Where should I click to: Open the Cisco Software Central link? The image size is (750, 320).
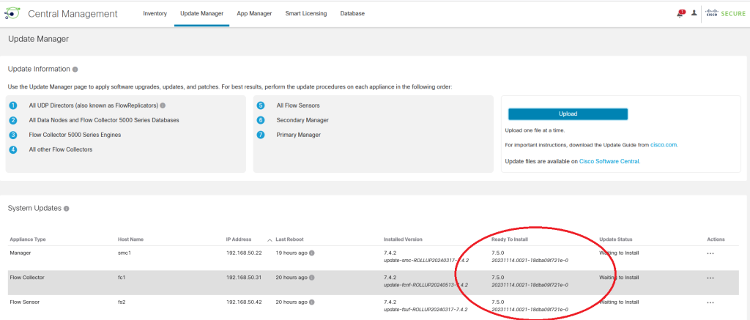609,162
